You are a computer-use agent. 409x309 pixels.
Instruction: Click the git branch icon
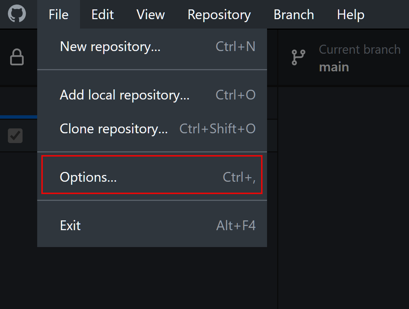[299, 57]
